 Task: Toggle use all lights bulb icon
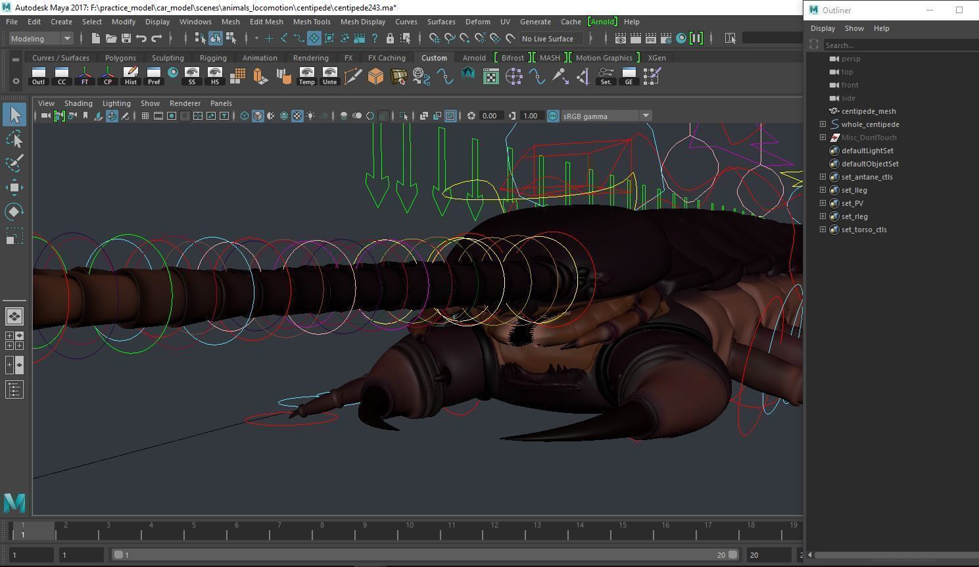coord(310,116)
